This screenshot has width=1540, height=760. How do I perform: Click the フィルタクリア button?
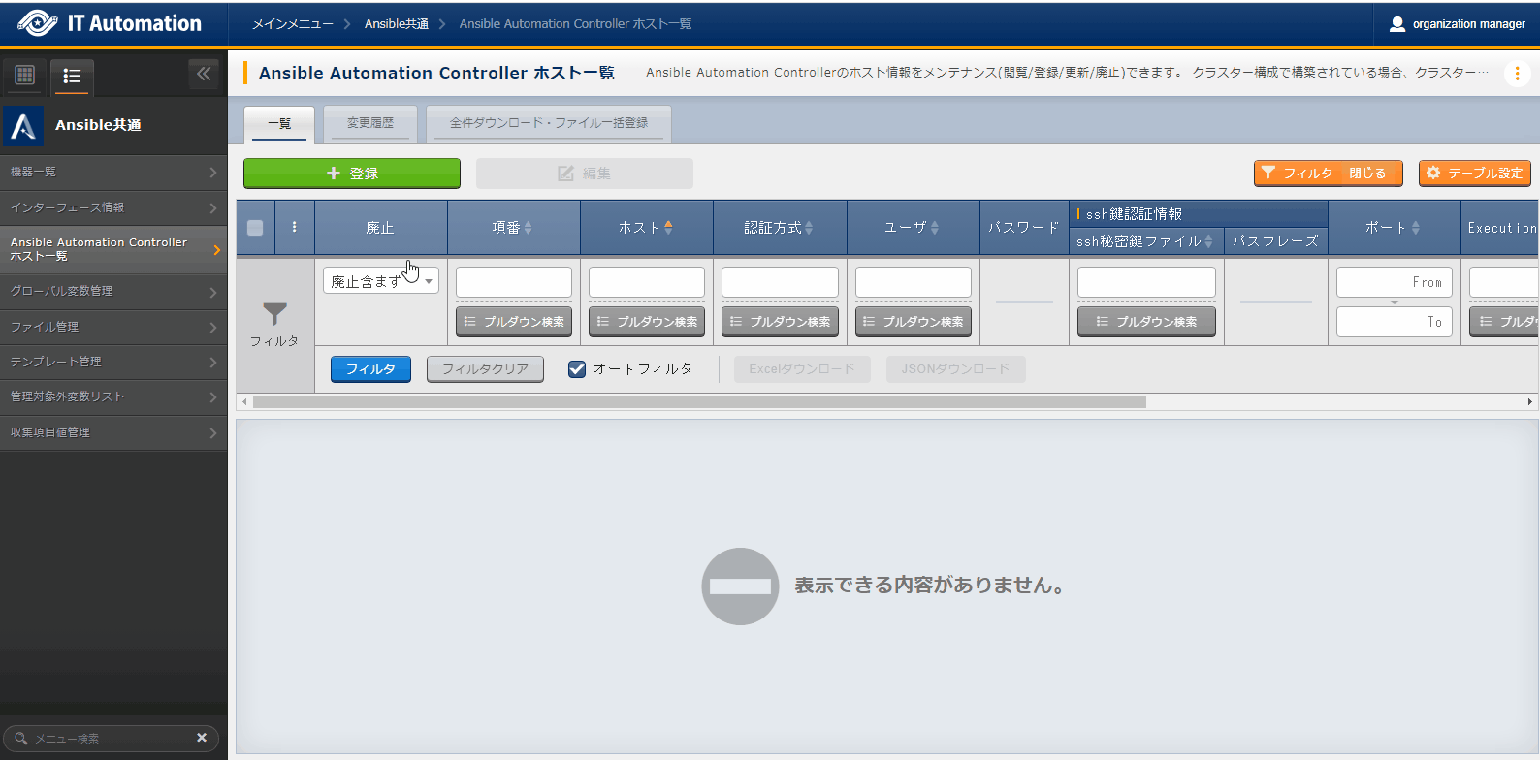point(485,369)
